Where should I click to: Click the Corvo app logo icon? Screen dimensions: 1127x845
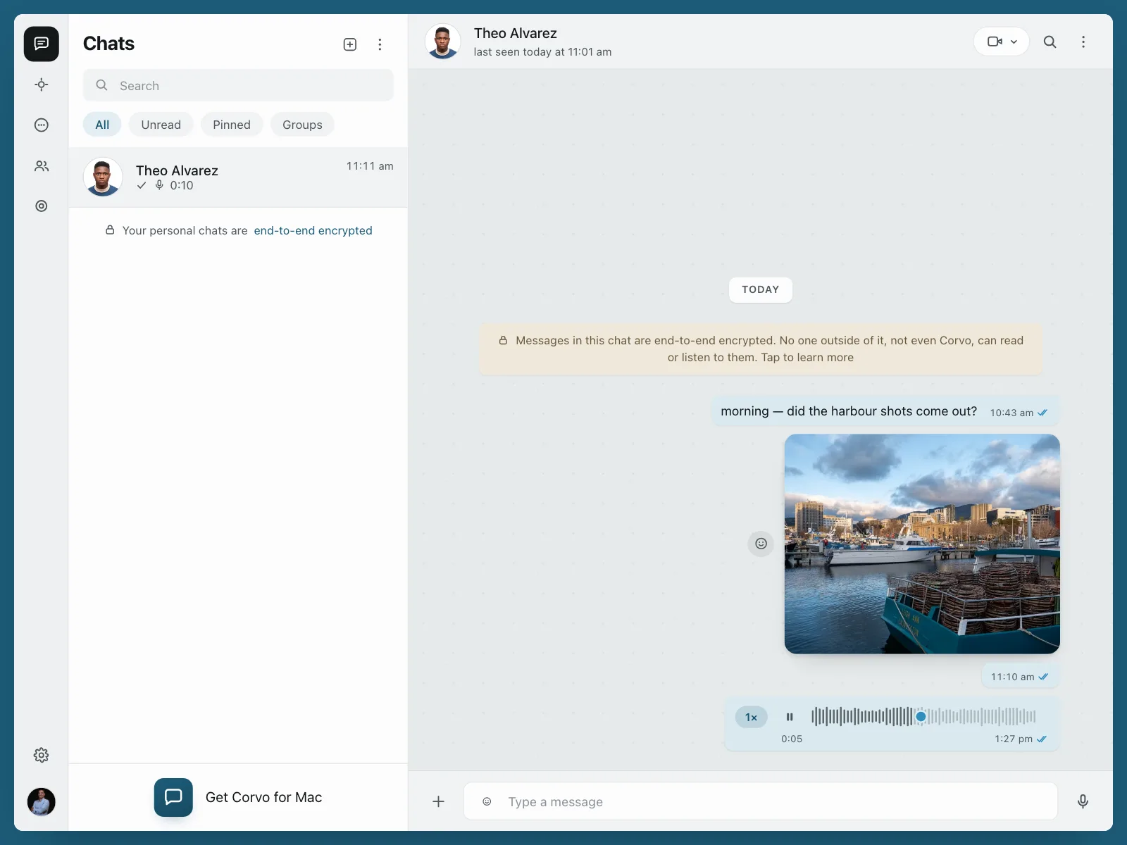(173, 797)
